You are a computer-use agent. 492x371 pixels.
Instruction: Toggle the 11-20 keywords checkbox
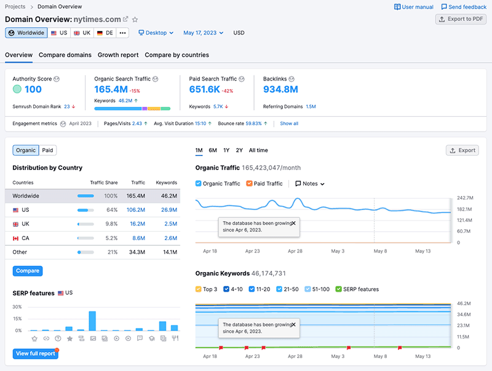pyautogui.click(x=252, y=289)
